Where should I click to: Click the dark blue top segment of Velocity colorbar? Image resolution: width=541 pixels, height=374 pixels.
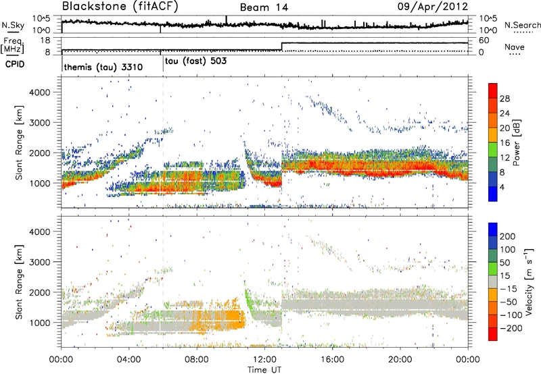click(492, 230)
